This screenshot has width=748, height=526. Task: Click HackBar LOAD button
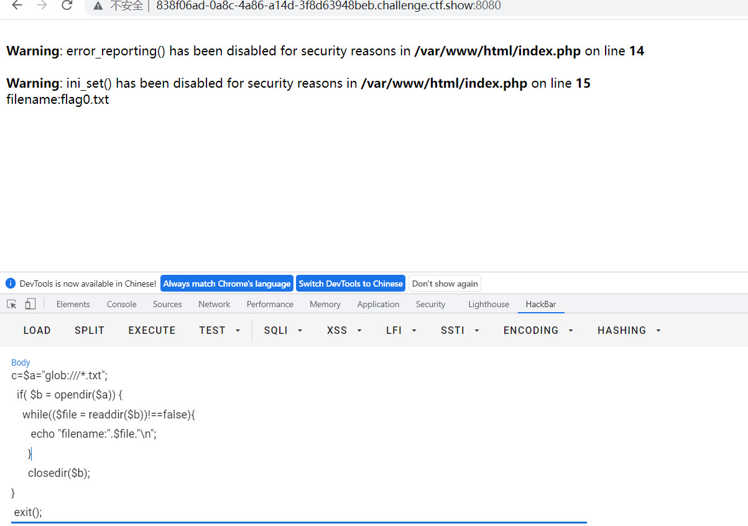[37, 330]
